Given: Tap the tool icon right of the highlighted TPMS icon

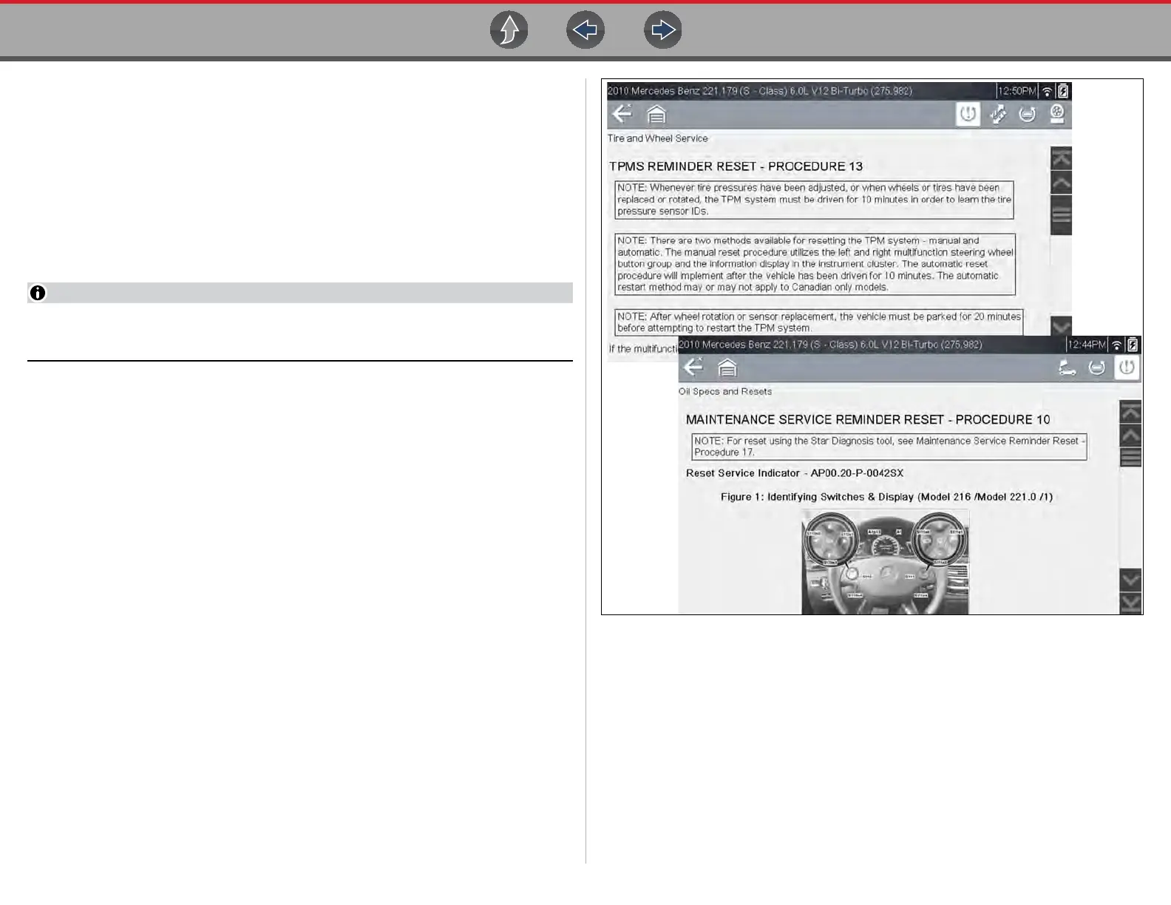Looking at the screenshot, I should coord(998,114).
